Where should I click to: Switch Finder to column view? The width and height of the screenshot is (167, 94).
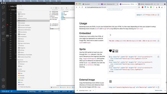click(56, 8)
